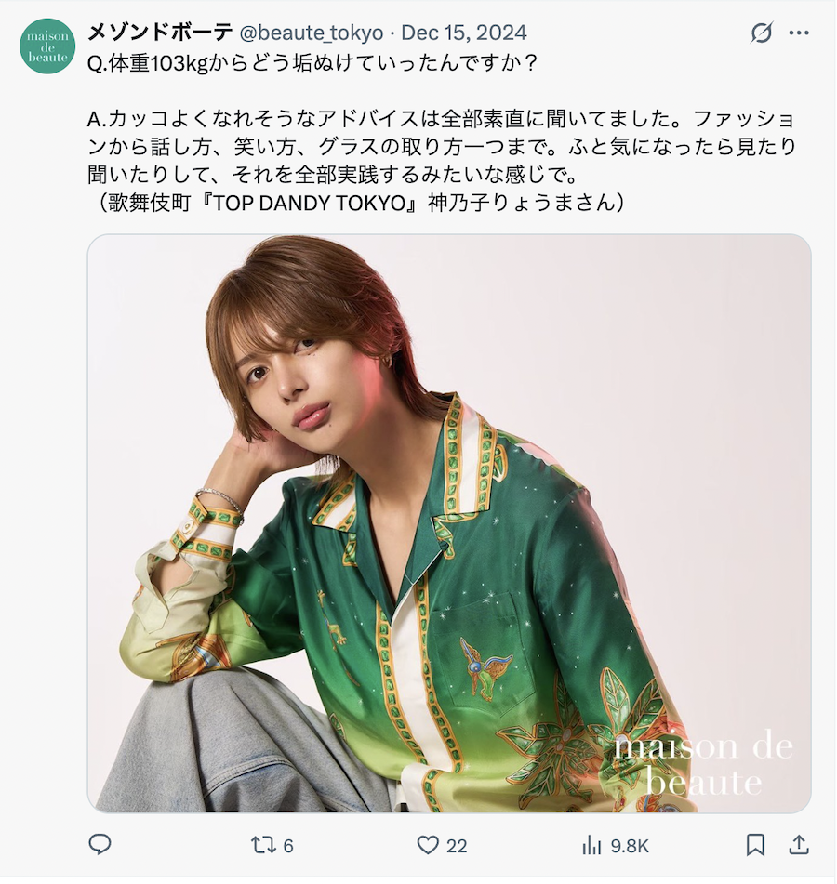This screenshot has height=884, width=837.
Task: Click the repost count 6
Action: [x=288, y=846]
